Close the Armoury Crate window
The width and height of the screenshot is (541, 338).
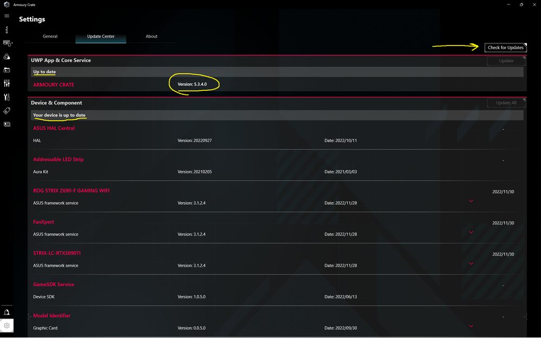(x=534, y=4)
